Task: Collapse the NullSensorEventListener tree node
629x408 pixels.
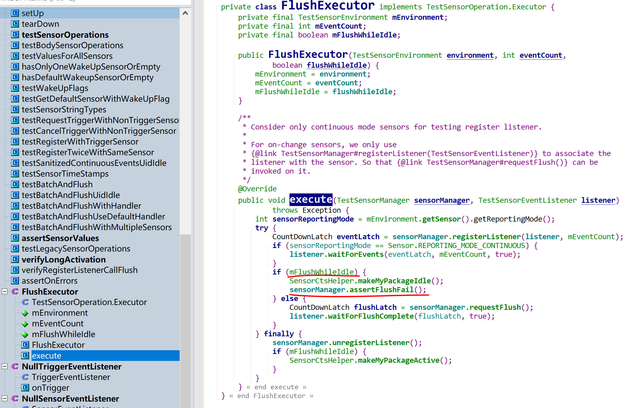Action: click(5, 398)
